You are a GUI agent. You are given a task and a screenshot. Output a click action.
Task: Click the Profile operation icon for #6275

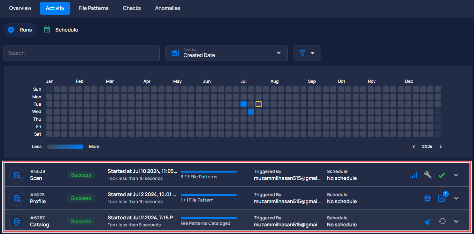point(17,198)
